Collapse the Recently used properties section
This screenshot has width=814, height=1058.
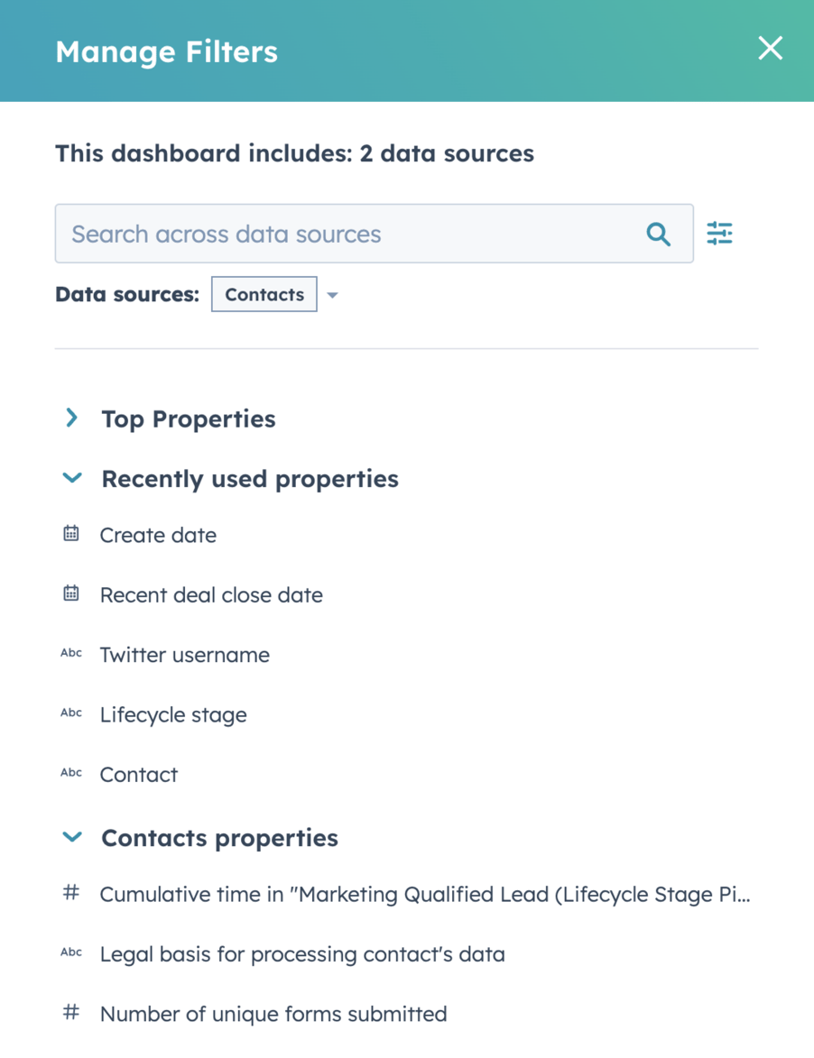point(71,477)
